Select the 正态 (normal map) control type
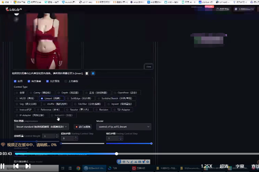This screenshot has height=172, width=259. [x=97, y=93]
